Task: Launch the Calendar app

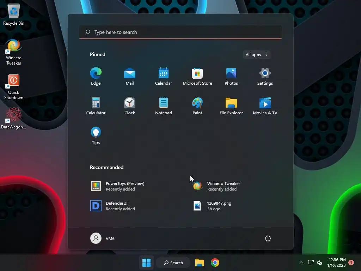Action: point(164,77)
